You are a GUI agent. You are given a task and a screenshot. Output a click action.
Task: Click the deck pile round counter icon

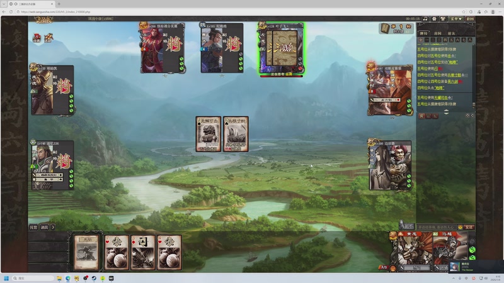(385, 28)
